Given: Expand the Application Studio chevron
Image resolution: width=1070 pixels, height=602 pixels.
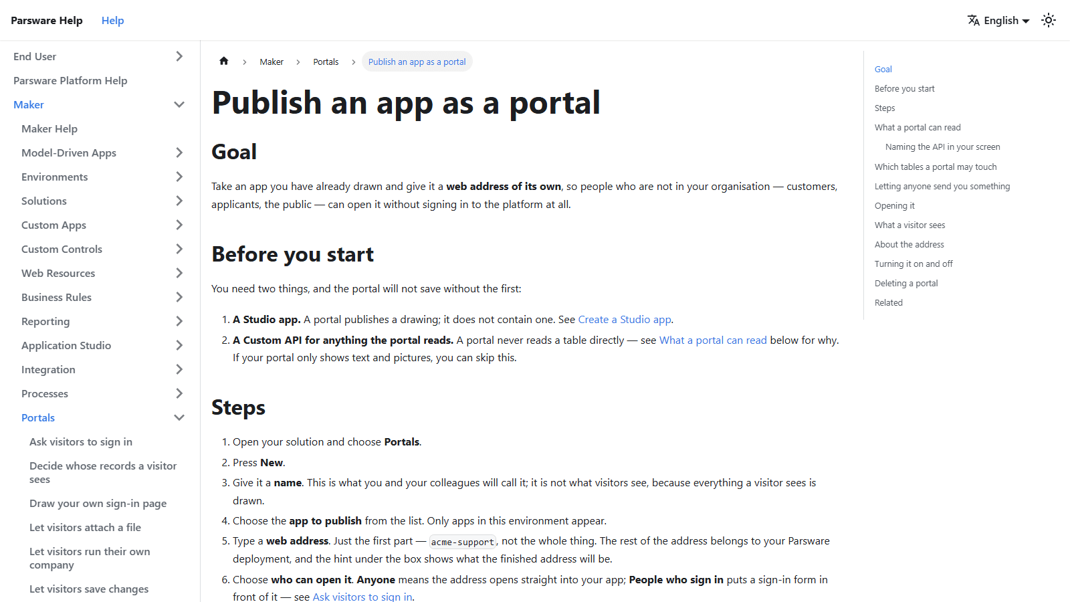Looking at the screenshot, I should [x=179, y=345].
